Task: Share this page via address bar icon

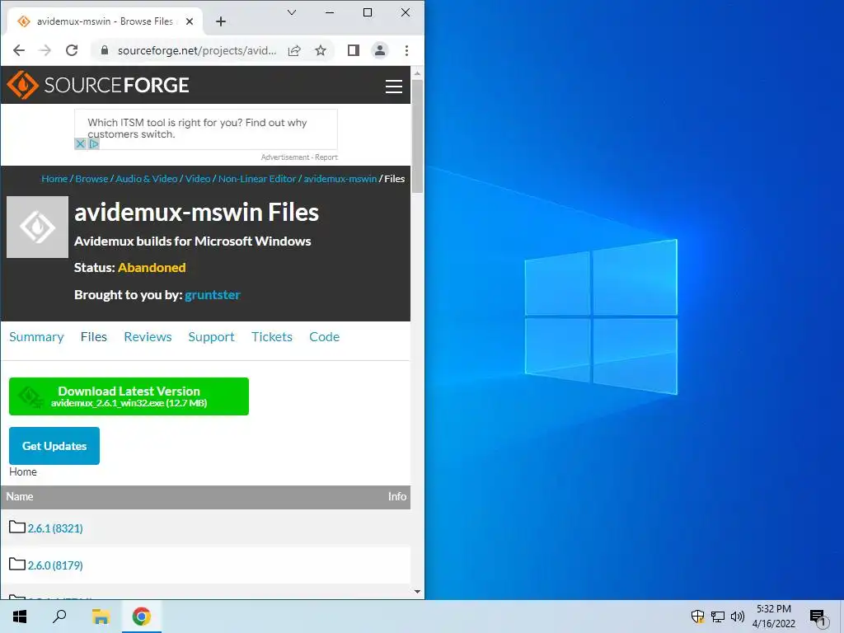Action: [294, 50]
